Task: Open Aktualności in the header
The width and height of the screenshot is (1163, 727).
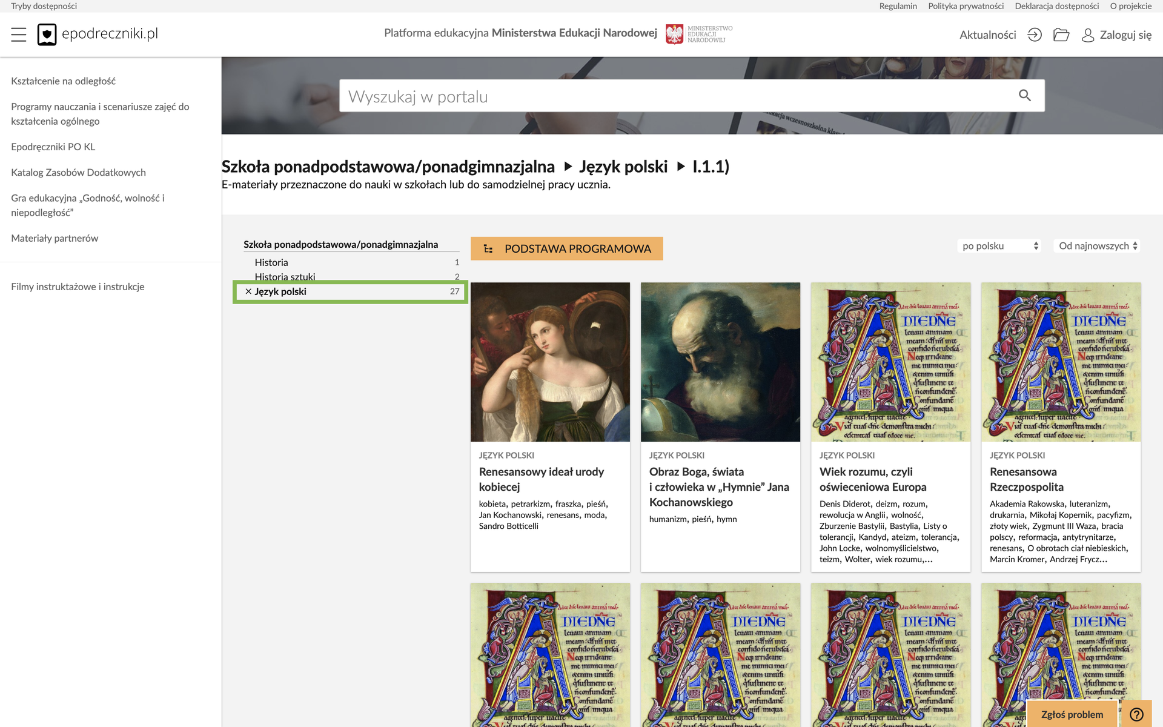Action: (x=987, y=35)
